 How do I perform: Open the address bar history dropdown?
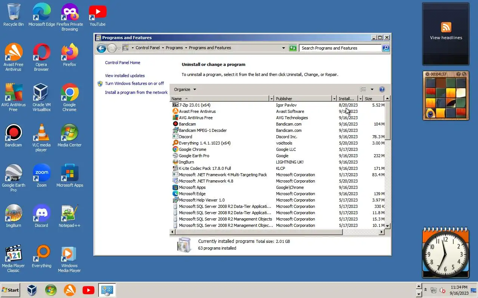coord(283,48)
